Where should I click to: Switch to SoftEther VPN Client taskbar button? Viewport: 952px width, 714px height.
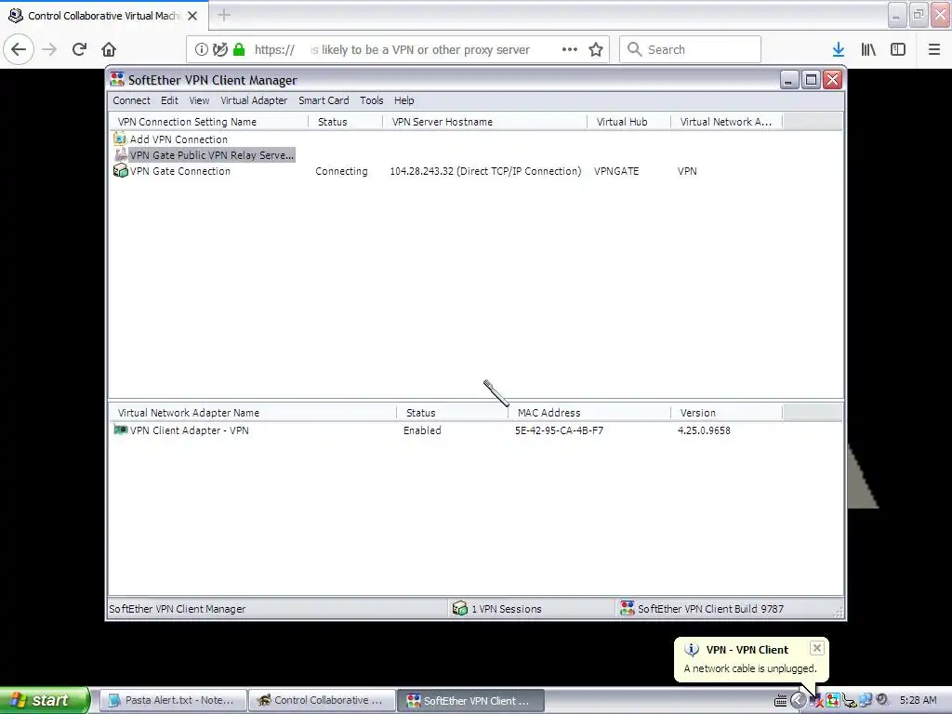(471, 700)
